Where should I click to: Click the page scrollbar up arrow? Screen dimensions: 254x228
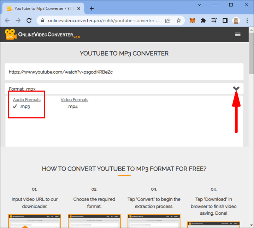tap(252, 30)
